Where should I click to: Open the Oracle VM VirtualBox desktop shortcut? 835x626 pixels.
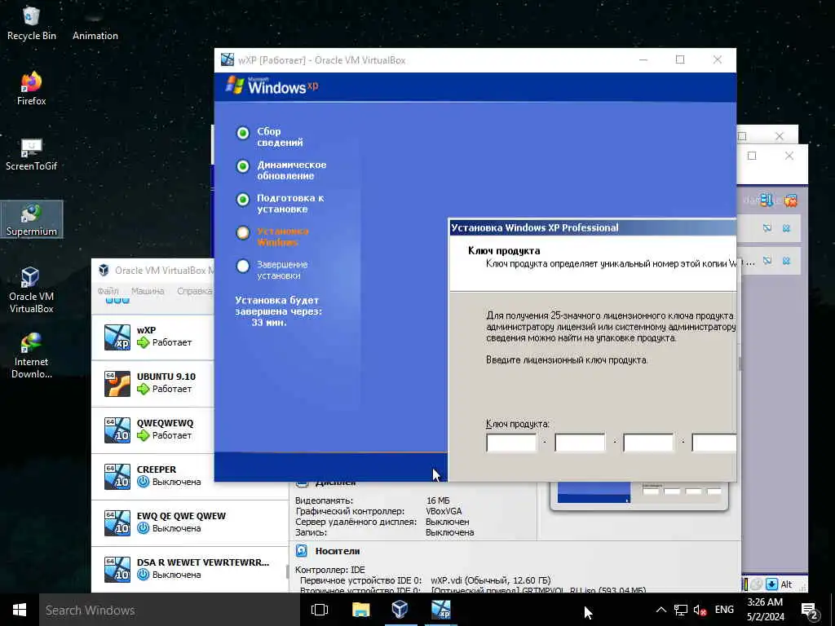(x=32, y=290)
